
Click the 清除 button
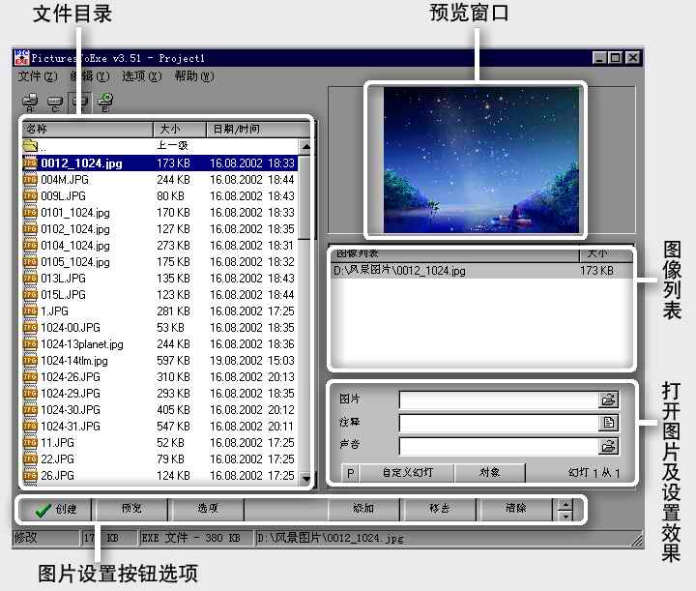click(515, 510)
